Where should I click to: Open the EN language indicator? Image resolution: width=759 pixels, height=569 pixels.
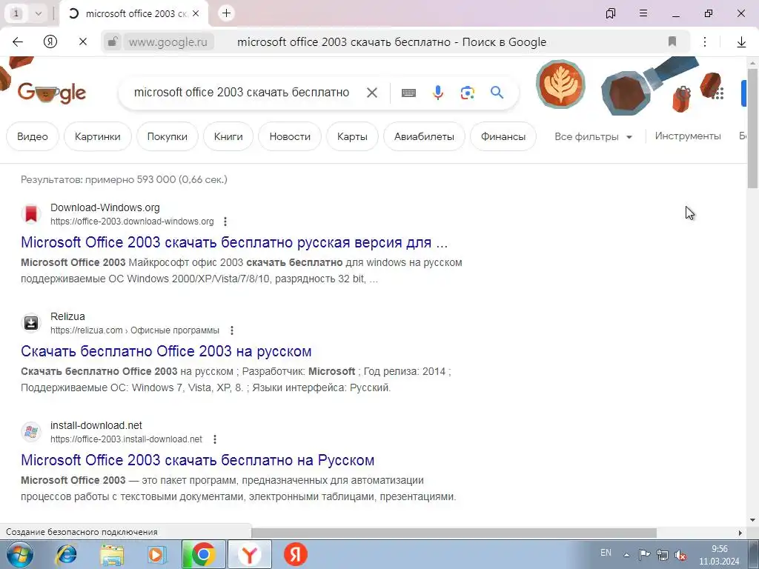[x=606, y=553]
